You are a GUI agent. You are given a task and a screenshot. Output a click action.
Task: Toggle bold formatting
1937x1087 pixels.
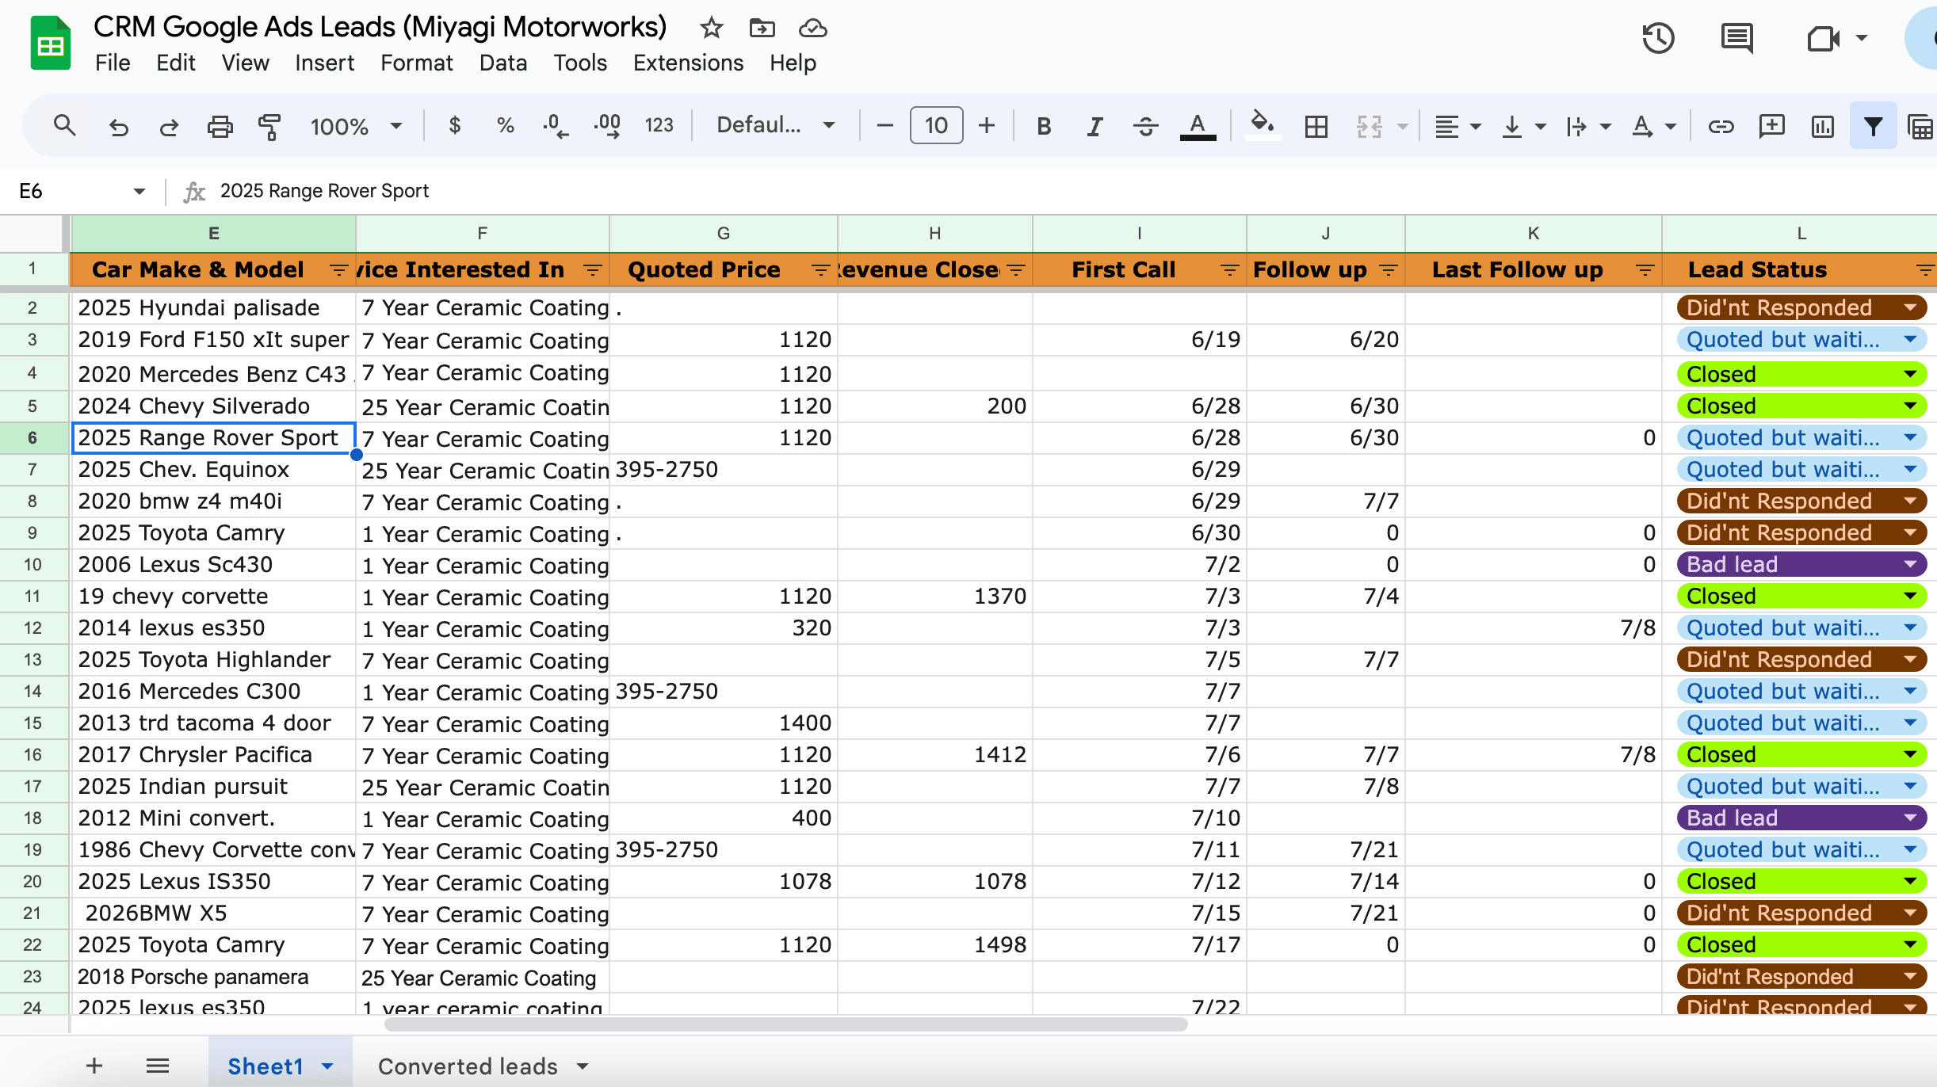(1044, 126)
